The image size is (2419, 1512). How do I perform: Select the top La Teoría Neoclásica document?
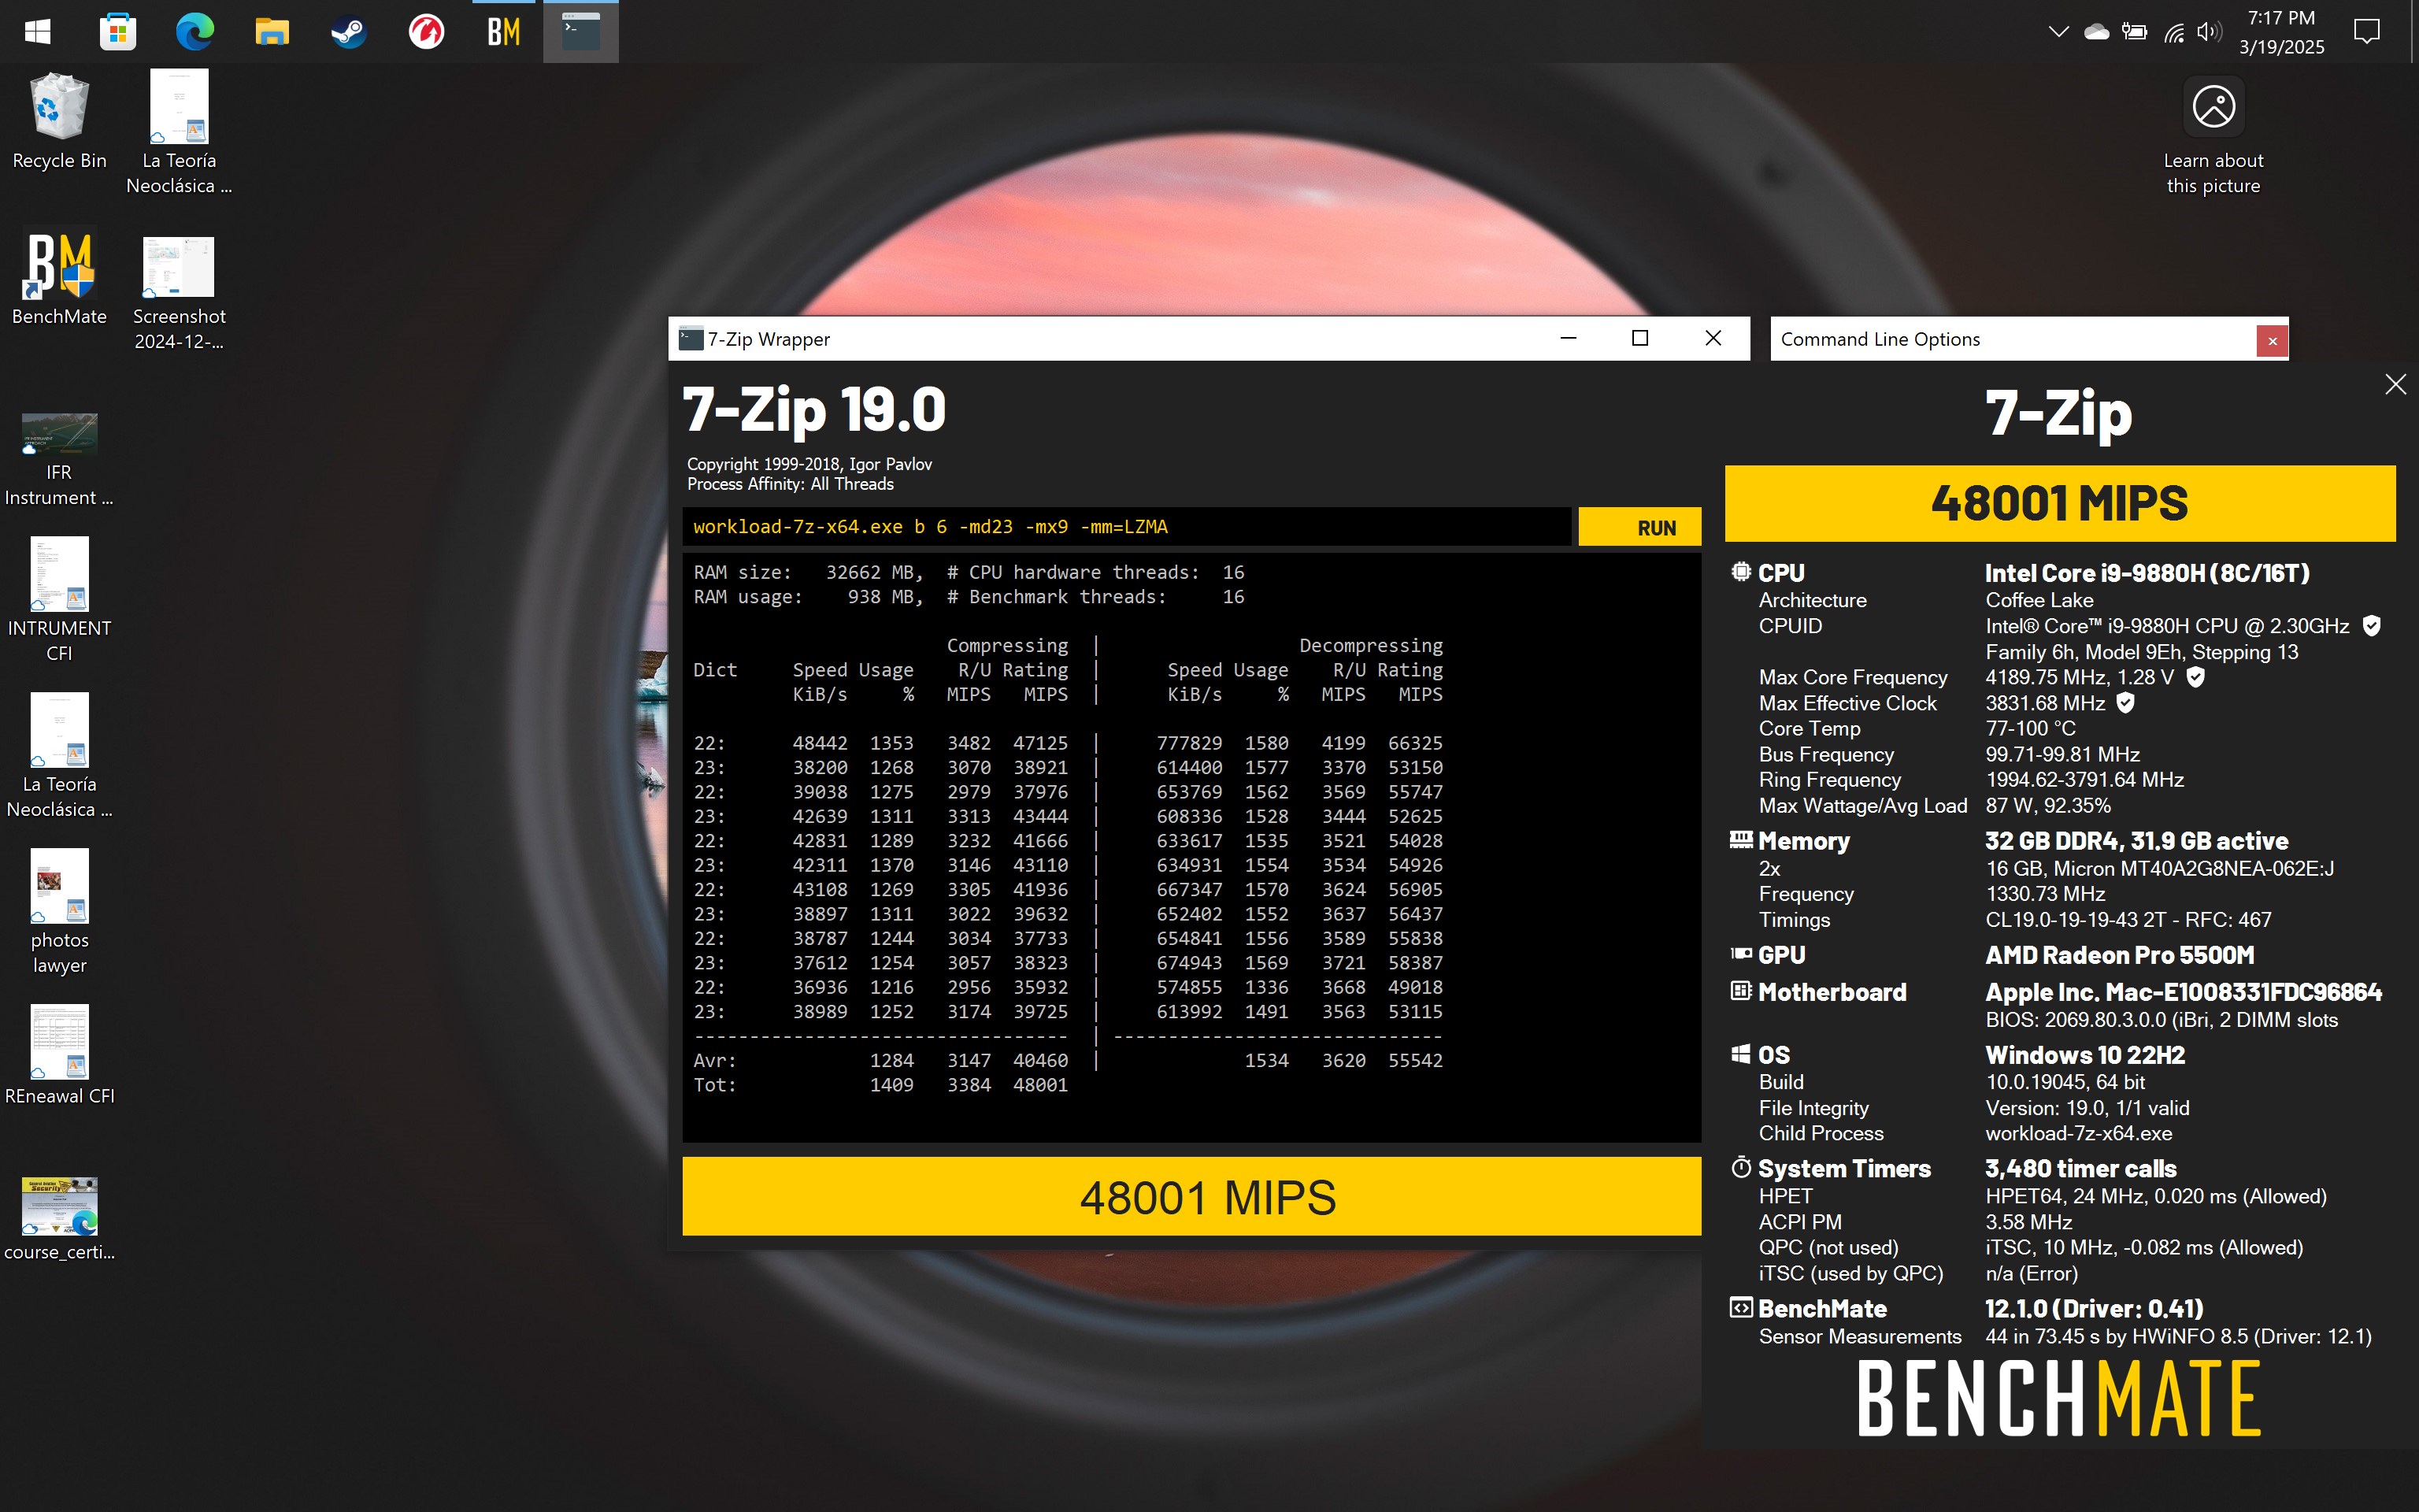coord(179,132)
